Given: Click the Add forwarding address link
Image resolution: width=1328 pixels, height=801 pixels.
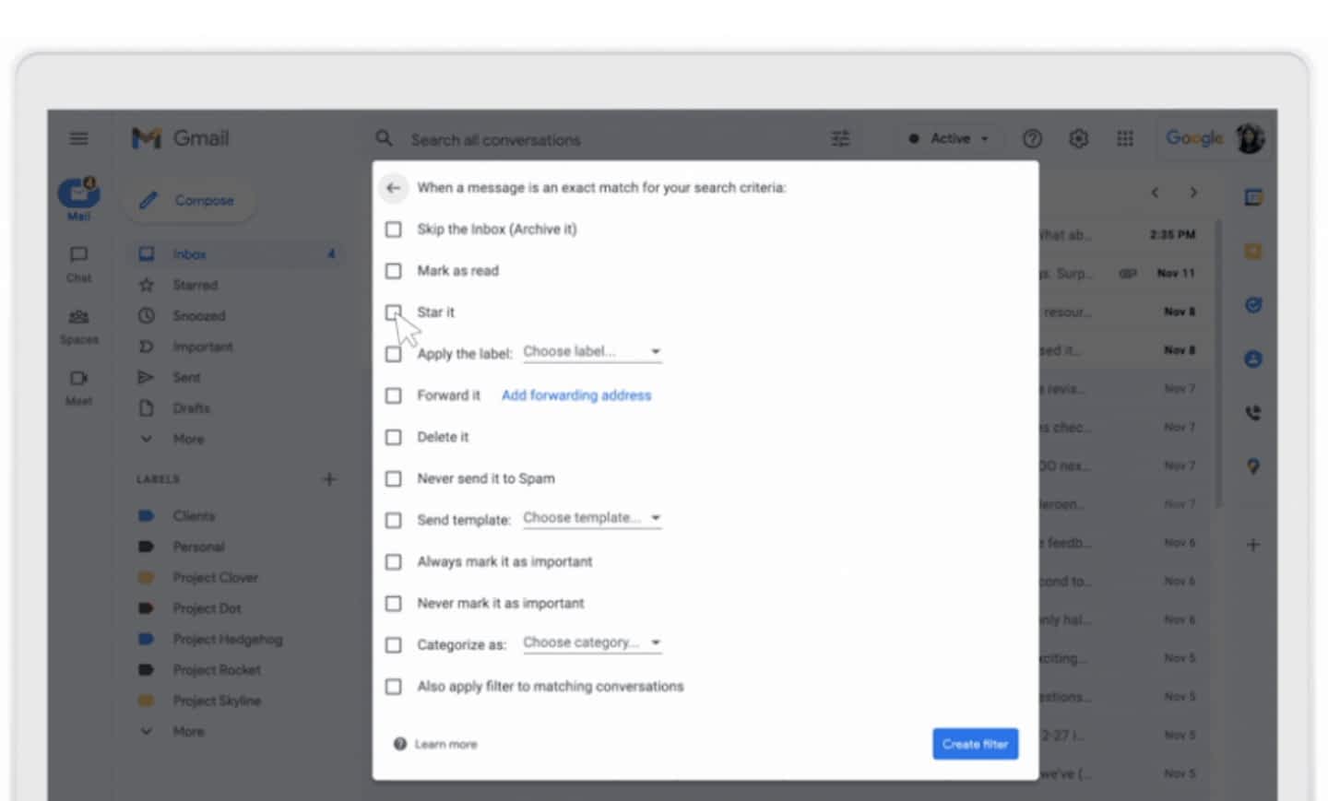Looking at the screenshot, I should (x=575, y=395).
